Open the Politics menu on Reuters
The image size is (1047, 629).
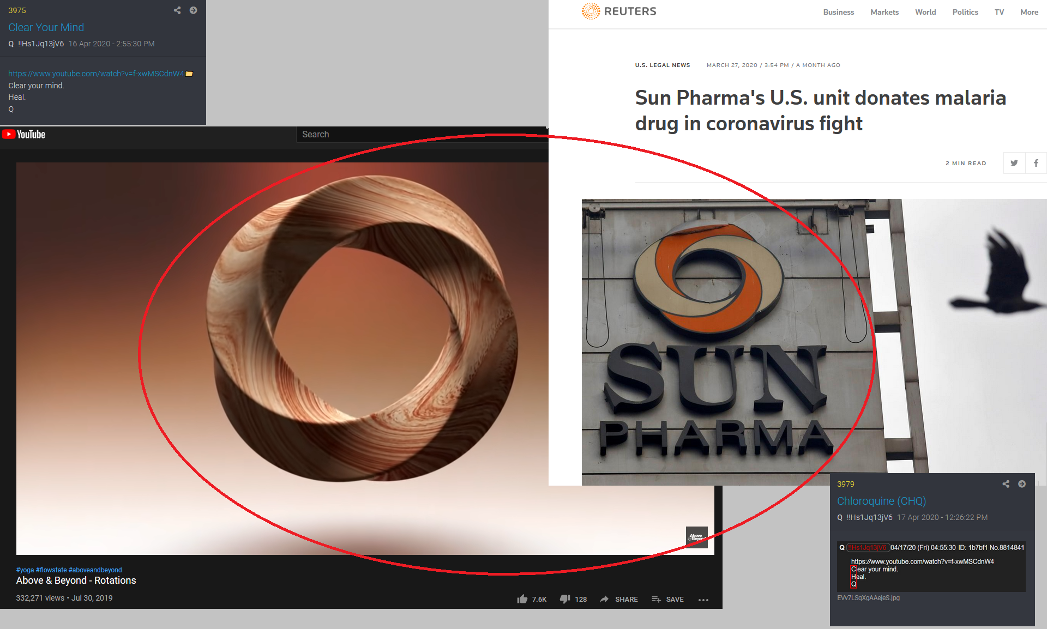965,12
